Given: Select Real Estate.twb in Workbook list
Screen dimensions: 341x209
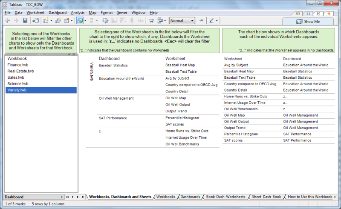Looking at the screenshot, I should (41, 71).
